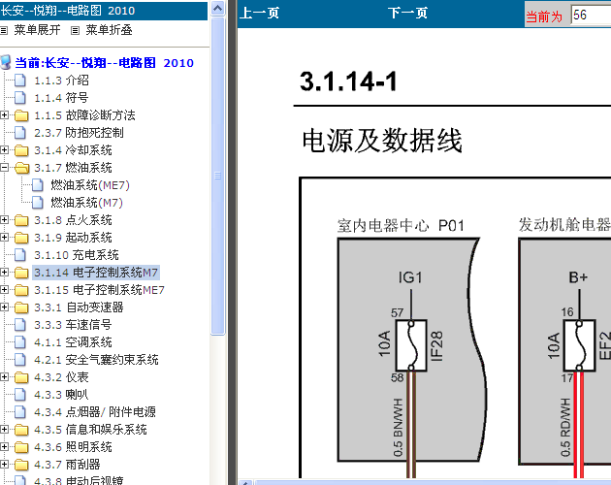Expand the 4.3.6 照明系统 node
The width and height of the screenshot is (611, 485).
click(4, 447)
